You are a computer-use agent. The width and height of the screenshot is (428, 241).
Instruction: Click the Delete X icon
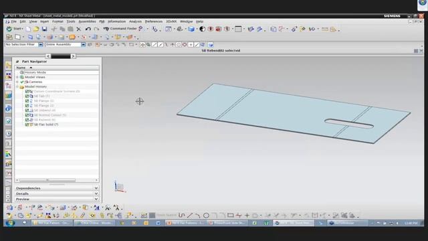pyautogui.click(x=79, y=29)
